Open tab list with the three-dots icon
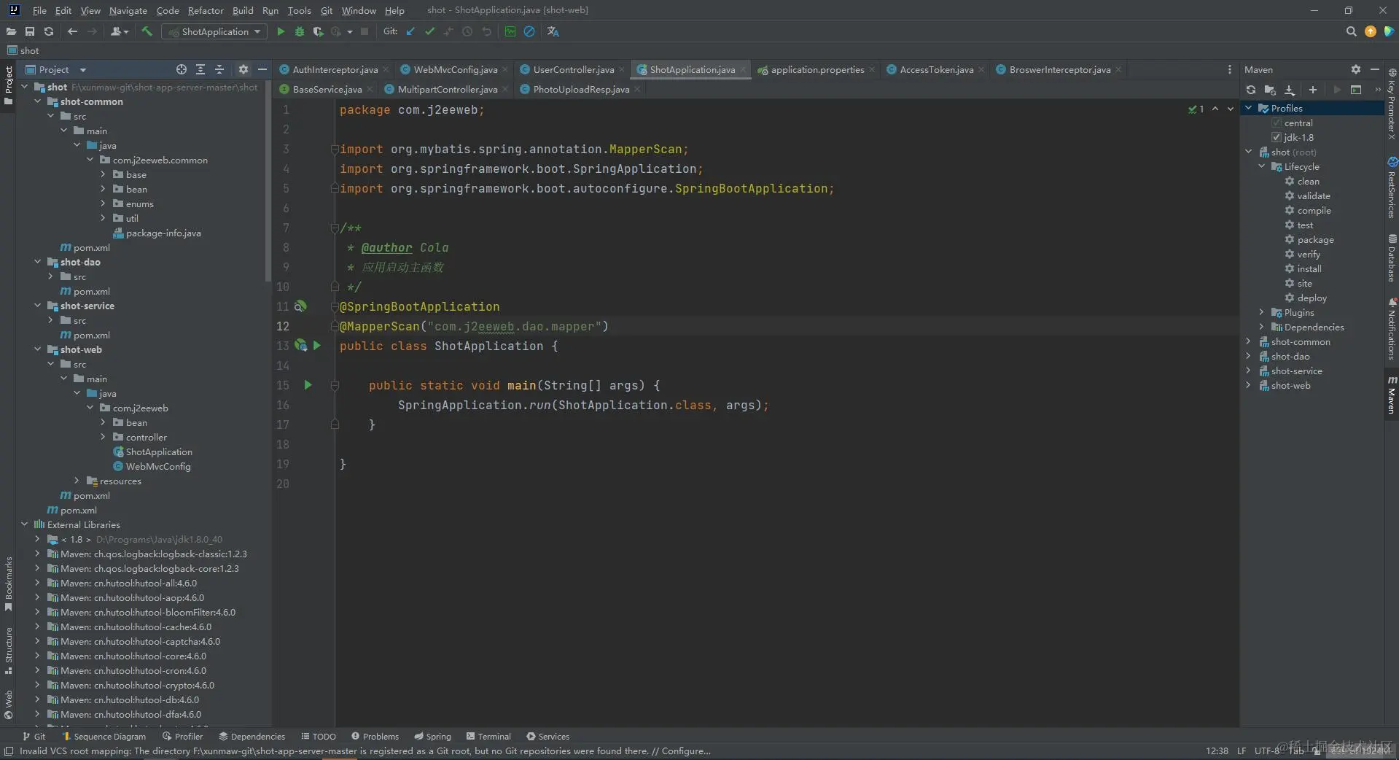The height and width of the screenshot is (760, 1399). pos(1230,69)
